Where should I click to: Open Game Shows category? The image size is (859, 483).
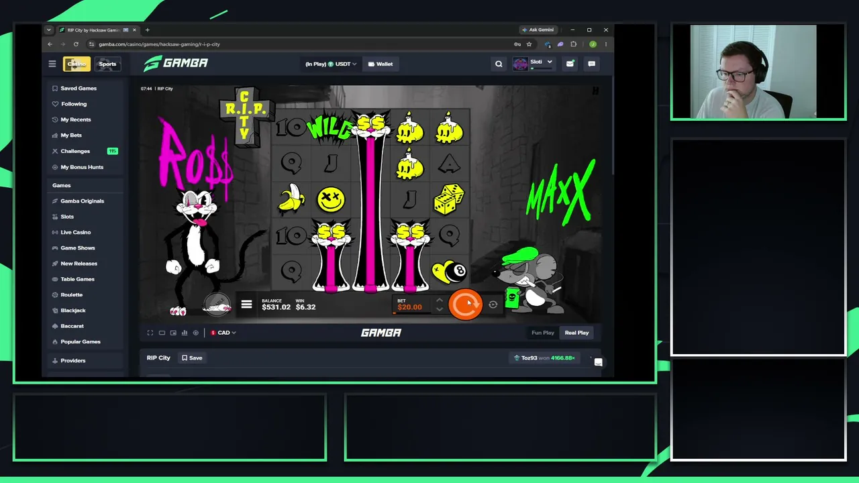78,248
